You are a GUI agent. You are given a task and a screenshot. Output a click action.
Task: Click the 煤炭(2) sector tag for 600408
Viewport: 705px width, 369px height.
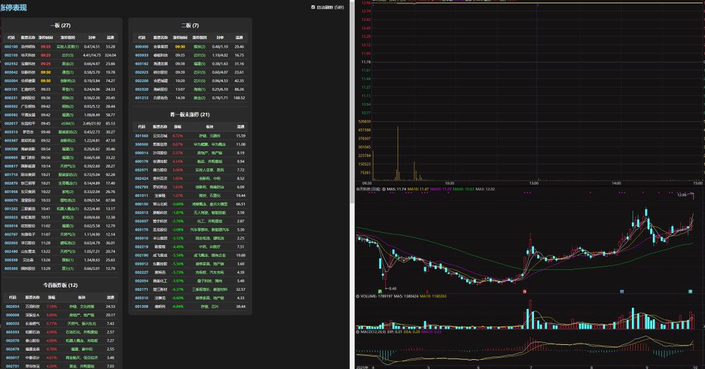[198, 47]
